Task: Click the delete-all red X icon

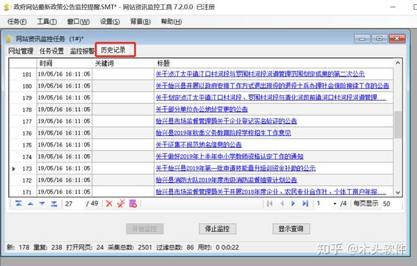Action: coord(121,203)
